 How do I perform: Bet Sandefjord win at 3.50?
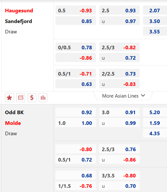[155, 20]
